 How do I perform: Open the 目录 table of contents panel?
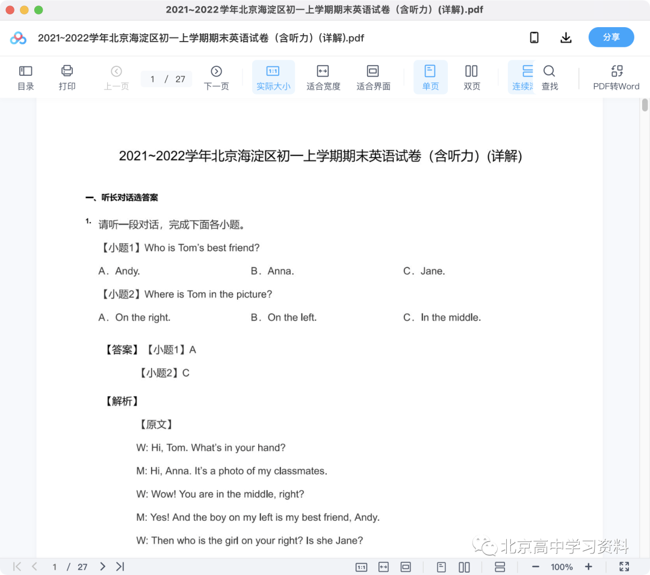pyautogui.click(x=25, y=78)
